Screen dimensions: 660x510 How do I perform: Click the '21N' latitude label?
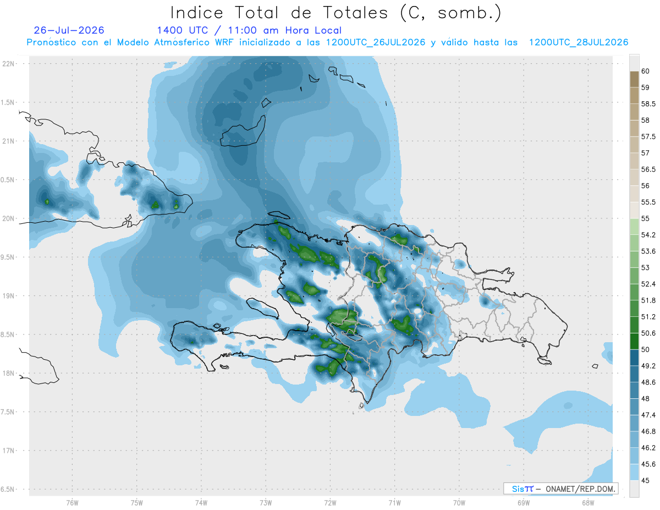click(x=8, y=141)
